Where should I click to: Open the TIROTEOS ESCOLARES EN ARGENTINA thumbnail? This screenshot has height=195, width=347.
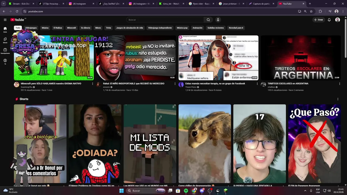point(301,58)
